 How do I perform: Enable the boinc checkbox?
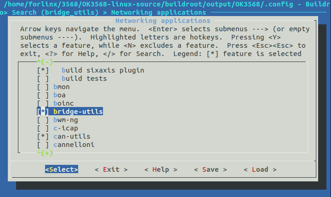coord(43,103)
